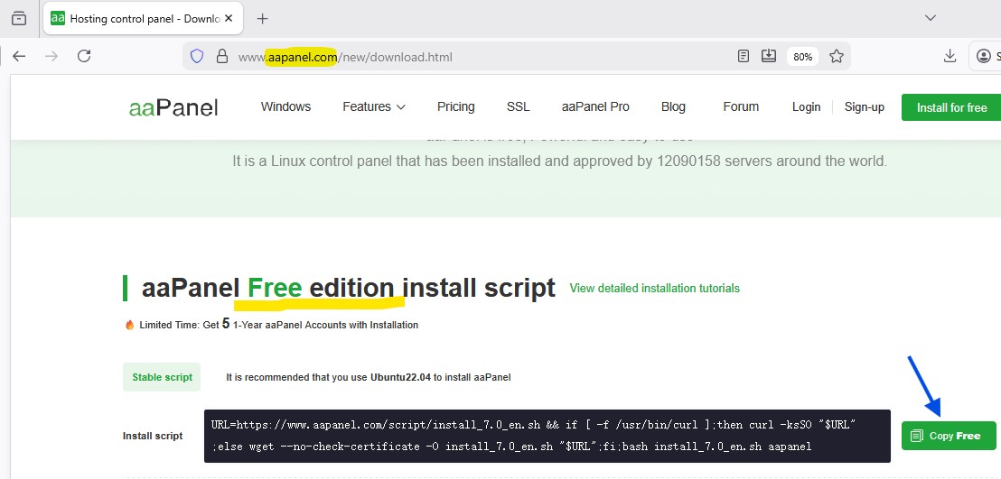Open the list all tabs chevron
The height and width of the screenshot is (479, 1001).
(931, 18)
